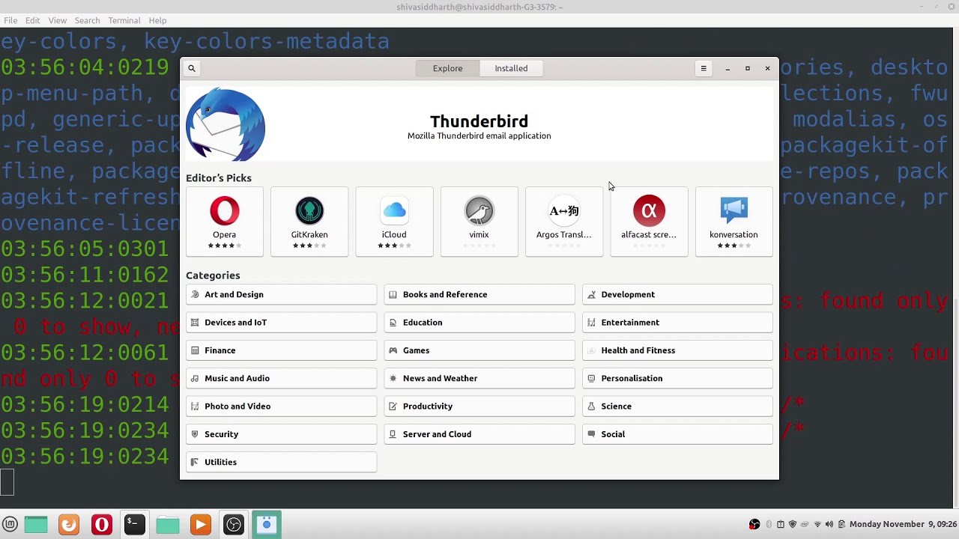959x539 pixels.
Task: Open the Photo and Video category
Action: [282, 406]
